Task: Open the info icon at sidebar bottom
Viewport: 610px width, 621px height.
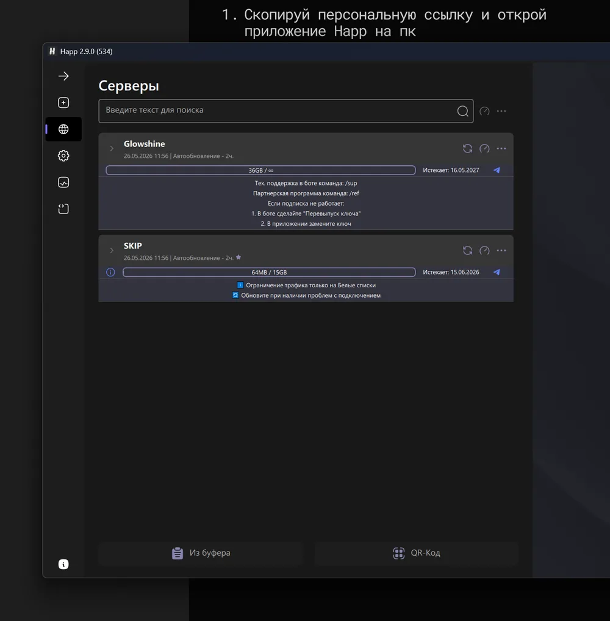Action: pyautogui.click(x=63, y=564)
